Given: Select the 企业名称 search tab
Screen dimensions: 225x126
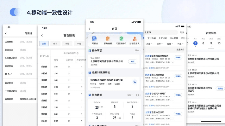Looking at the screenshot, I should coord(151,38).
